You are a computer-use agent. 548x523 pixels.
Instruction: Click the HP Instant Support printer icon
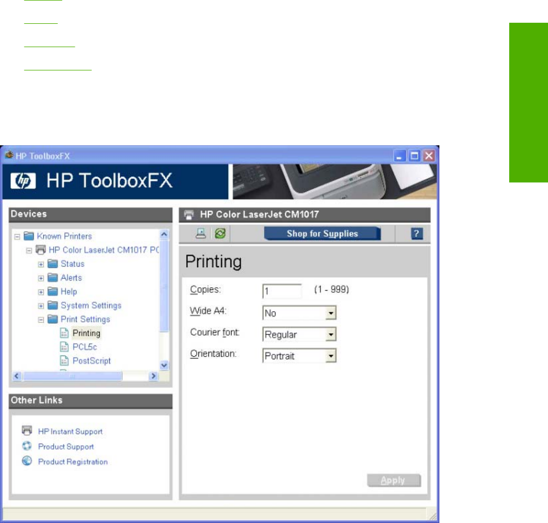pyautogui.click(x=27, y=430)
